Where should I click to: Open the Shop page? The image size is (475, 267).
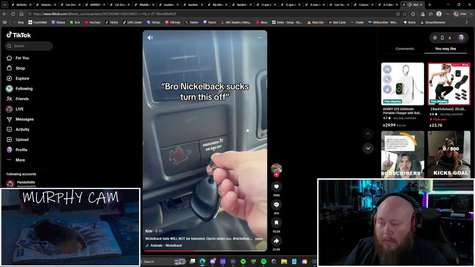pyautogui.click(x=20, y=68)
